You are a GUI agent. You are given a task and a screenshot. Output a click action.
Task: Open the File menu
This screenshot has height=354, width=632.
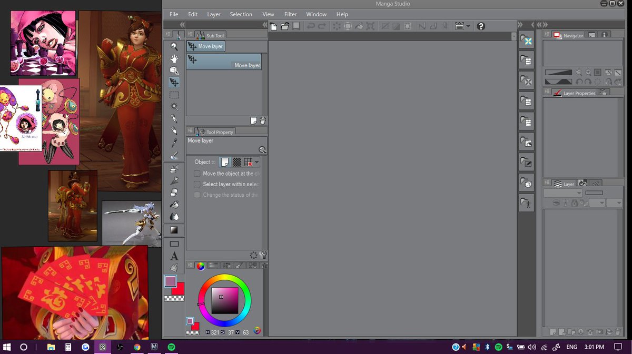(x=174, y=14)
